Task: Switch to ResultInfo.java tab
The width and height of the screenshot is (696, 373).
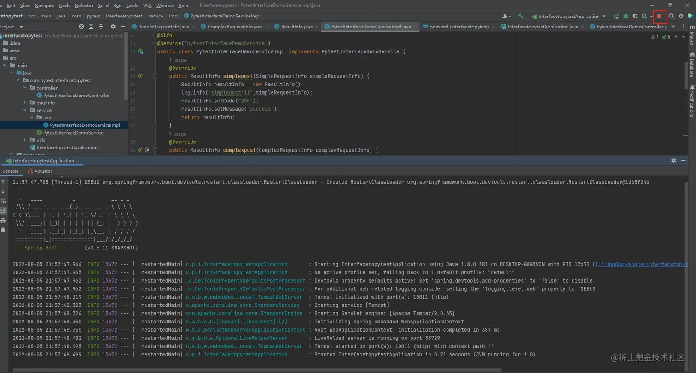Action: click(x=296, y=27)
